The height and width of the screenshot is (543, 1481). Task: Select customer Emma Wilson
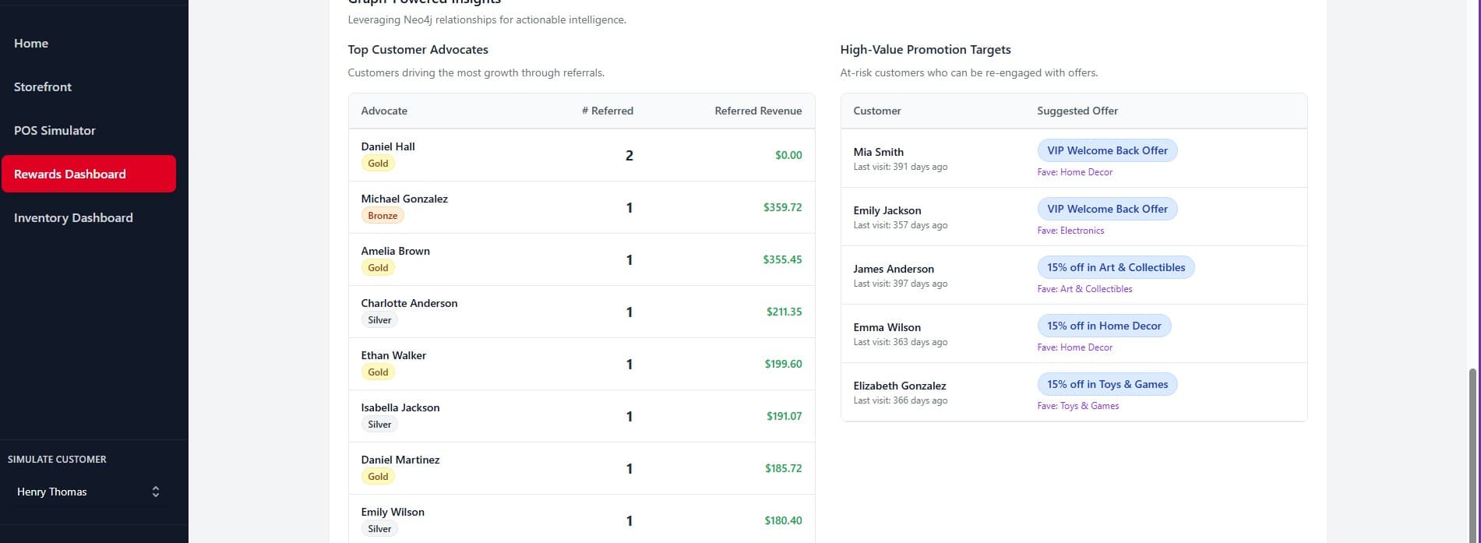click(887, 327)
